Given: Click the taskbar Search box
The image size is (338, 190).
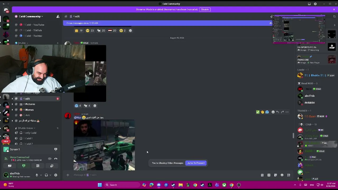Looking at the screenshot, I should pyautogui.click(x=122, y=185).
